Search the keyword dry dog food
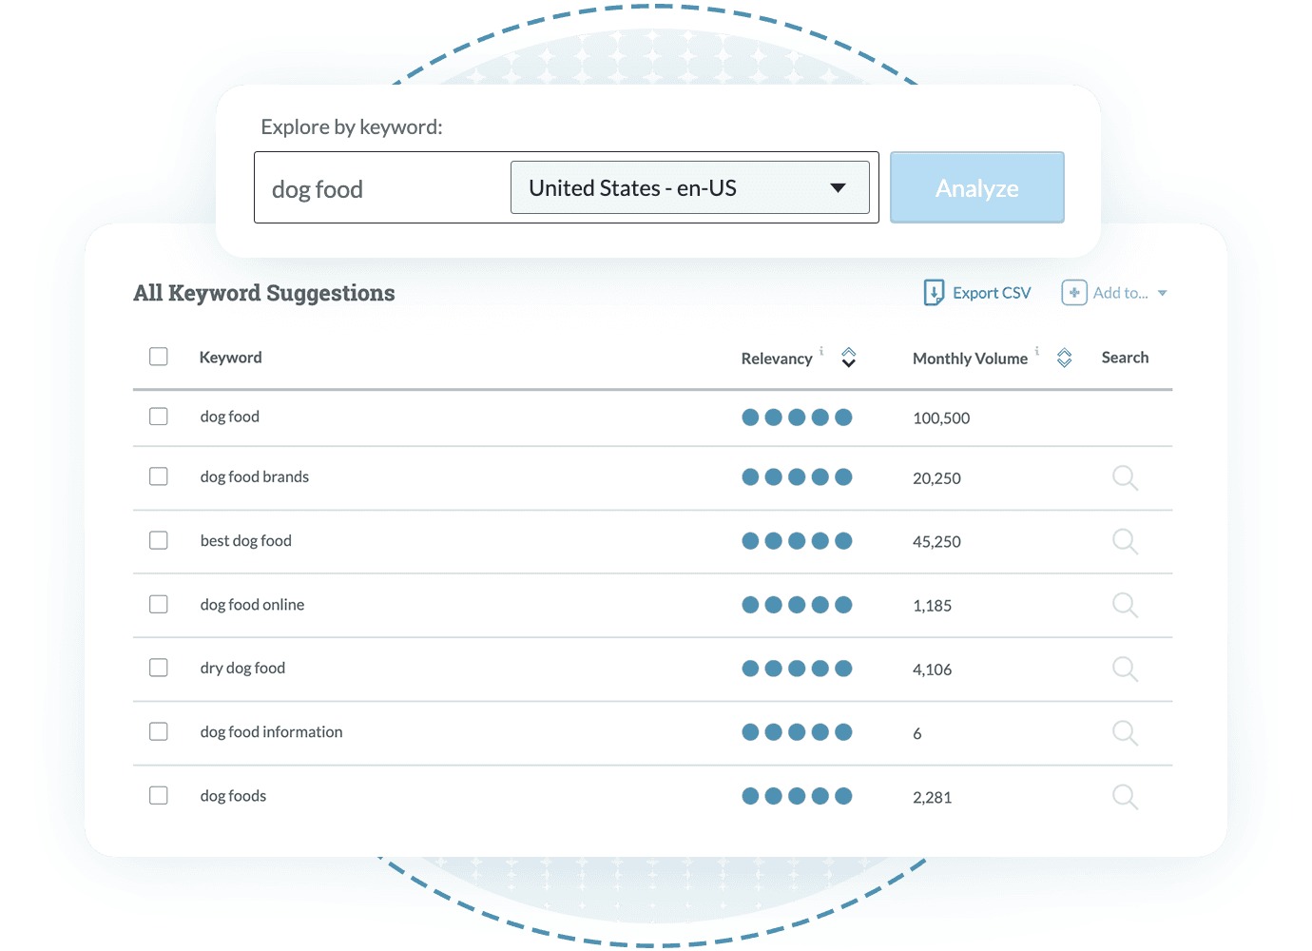Viewport: 1312px width, 951px height. (x=1125, y=669)
